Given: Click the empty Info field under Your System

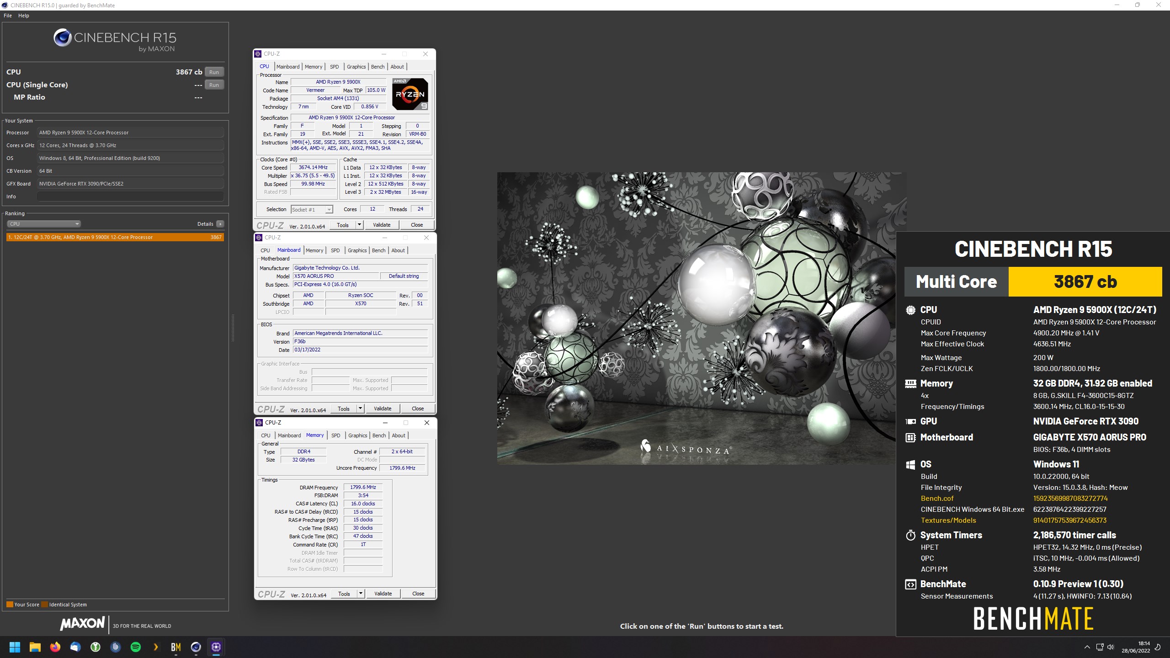Looking at the screenshot, I should [x=131, y=196].
